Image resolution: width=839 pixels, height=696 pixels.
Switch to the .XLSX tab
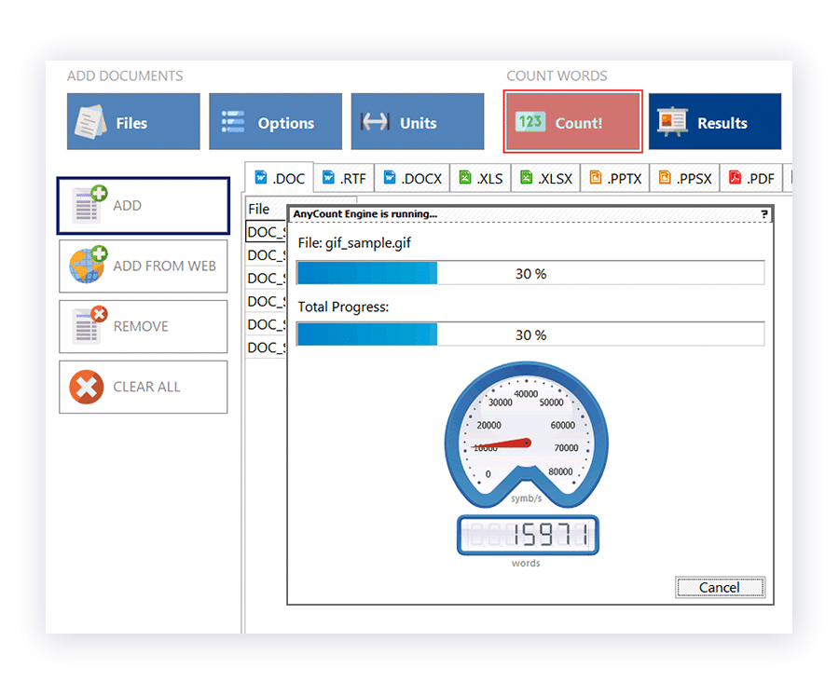[x=545, y=178]
